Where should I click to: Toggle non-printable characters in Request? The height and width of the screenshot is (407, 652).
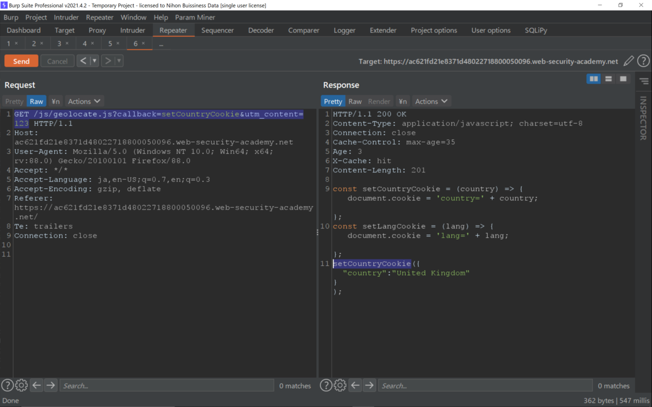click(55, 101)
